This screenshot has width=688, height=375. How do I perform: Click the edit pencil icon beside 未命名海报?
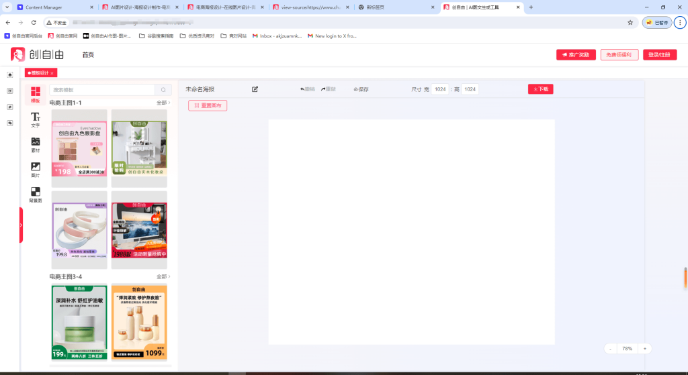click(x=255, y=89)
